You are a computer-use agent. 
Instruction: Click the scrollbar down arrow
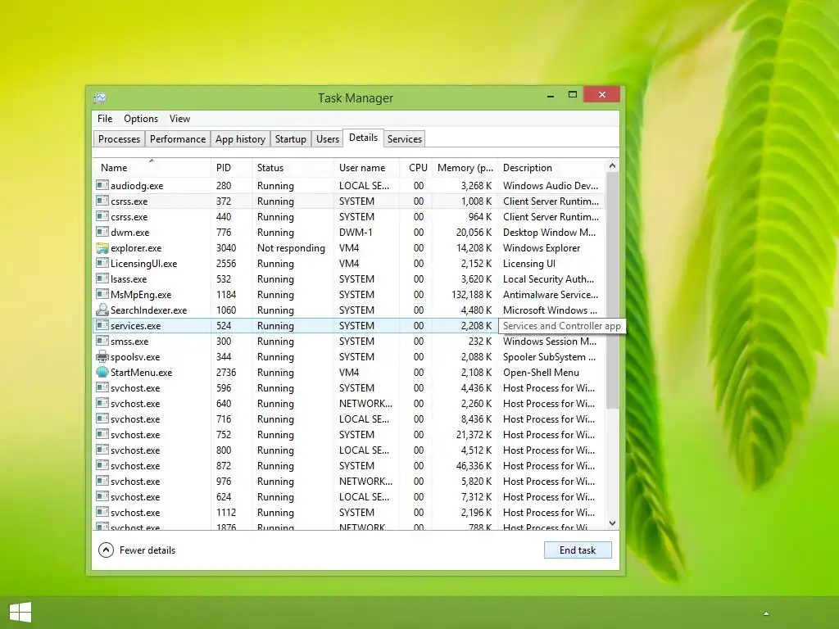(613, 523)
